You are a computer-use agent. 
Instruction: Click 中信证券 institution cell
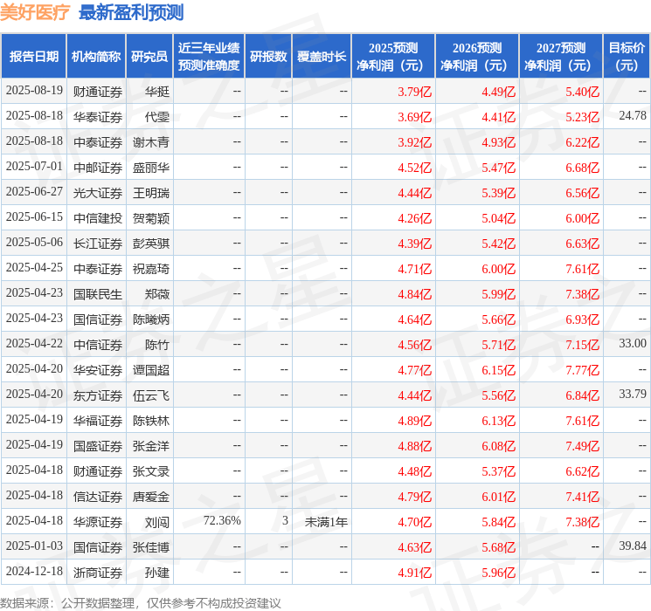coord(98,344)
